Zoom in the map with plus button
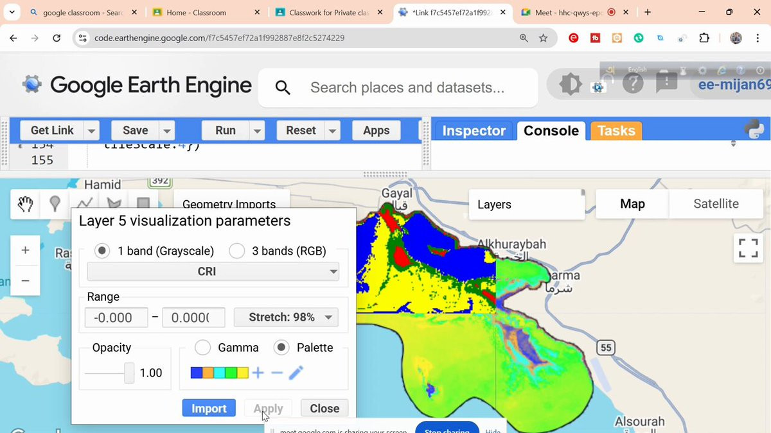Viewport: 771px width, 433px height. tap(25, 250)
